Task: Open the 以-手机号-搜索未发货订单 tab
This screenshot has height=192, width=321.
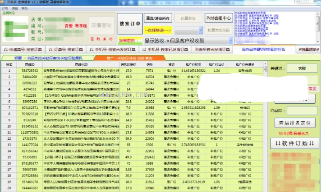Action: (112, 49)
